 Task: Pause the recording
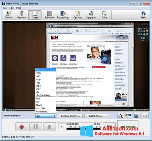click(35, 127)
